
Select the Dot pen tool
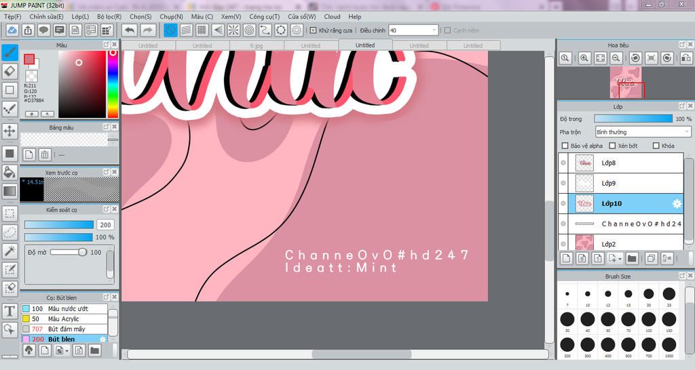pos(10,109)
